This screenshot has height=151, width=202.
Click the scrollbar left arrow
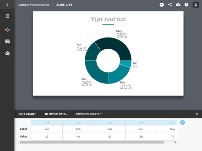[x=18, y=142]
